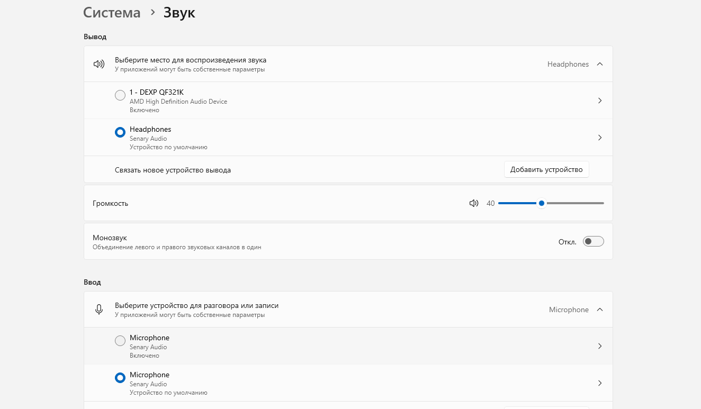Click the Звук breadcrumb title
Image resolution: width=701 pixels, height=409 pixels.
click(179, 13)
